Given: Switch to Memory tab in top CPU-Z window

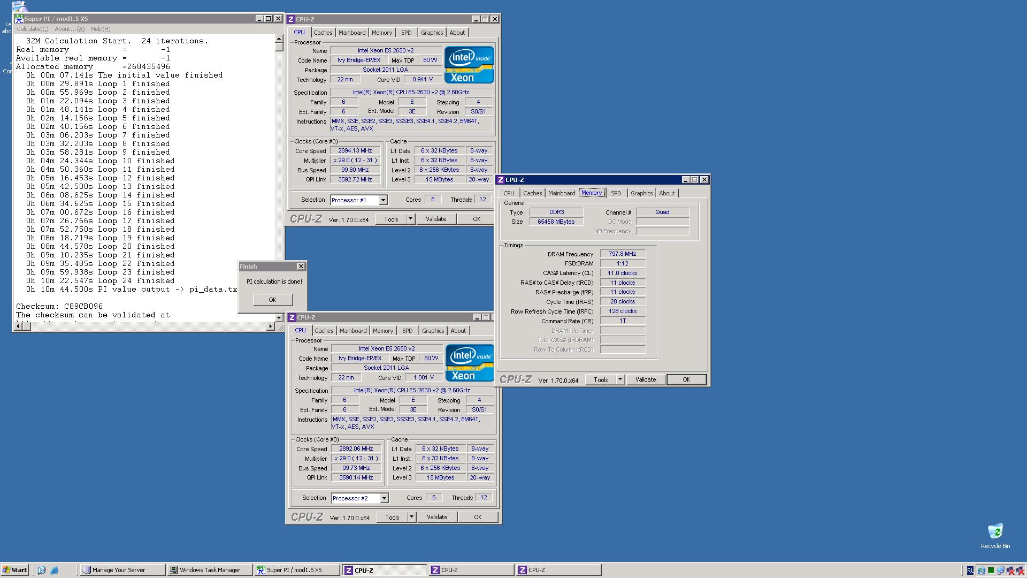Looking at the screenshot, I should (382, 33).
